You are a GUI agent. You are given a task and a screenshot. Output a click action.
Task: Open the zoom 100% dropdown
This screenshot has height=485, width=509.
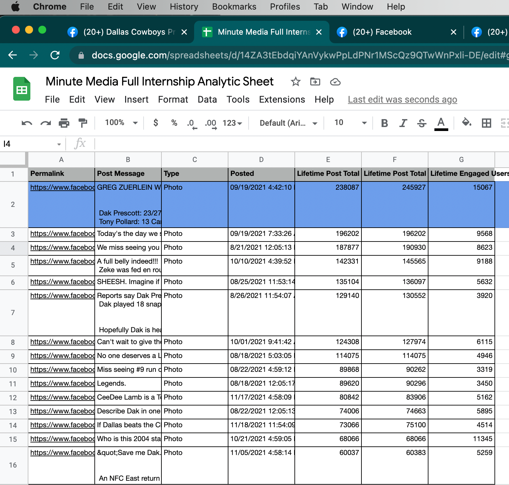[121, 123]
